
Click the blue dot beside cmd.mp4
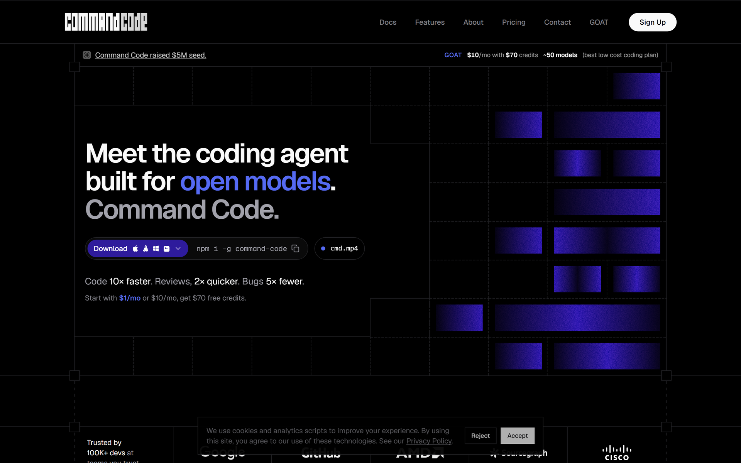(323, 248)
